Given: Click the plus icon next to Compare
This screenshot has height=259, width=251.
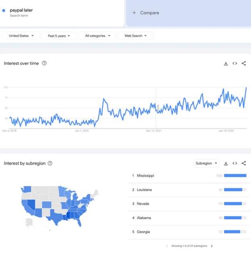Looking at the screenshot, I should 134,13.
